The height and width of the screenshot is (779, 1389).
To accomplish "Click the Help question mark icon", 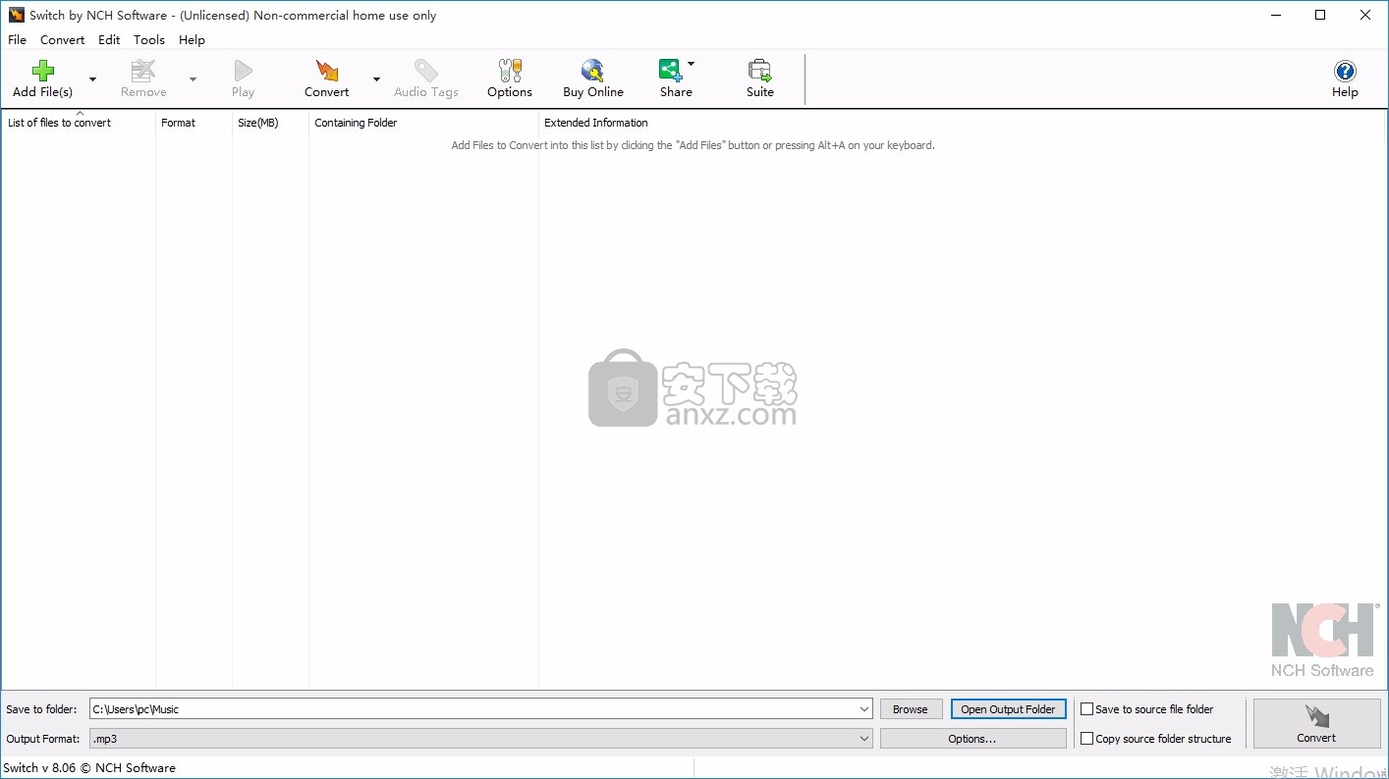I will (1345, 71).
